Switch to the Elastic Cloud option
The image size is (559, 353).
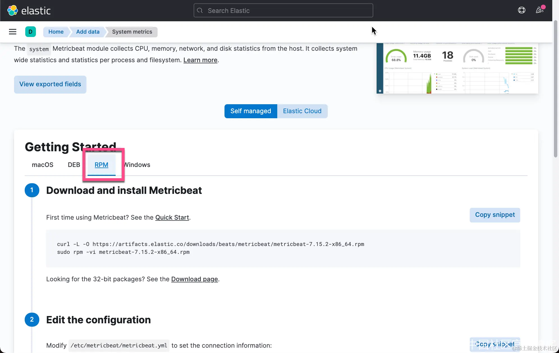(302, 111)
